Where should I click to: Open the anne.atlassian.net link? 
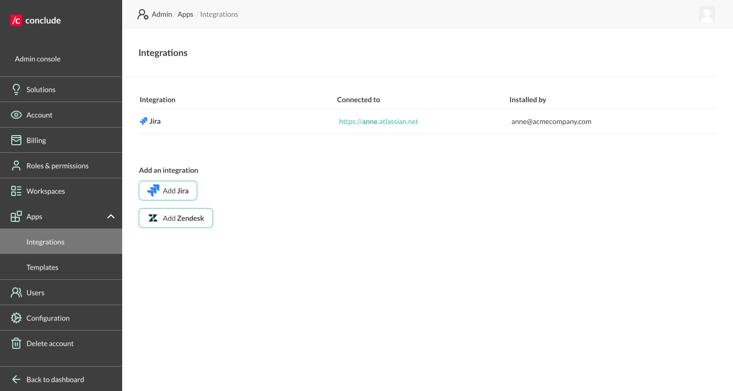pos(378,121)
